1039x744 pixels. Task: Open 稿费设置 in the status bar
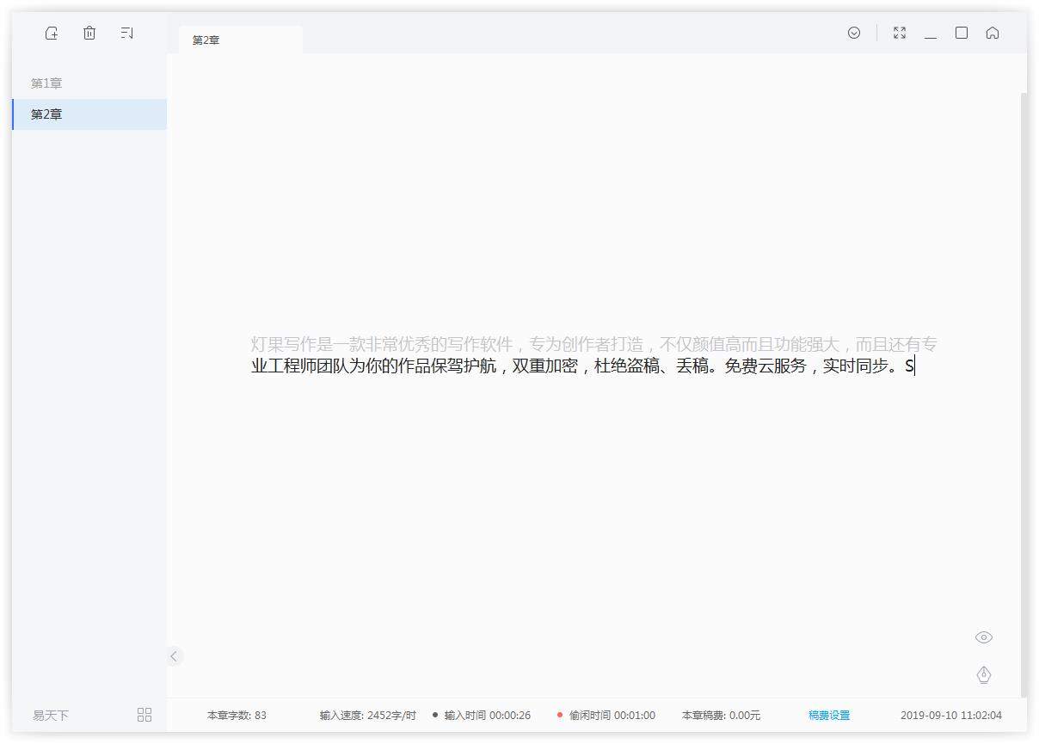tap(828, 715)
